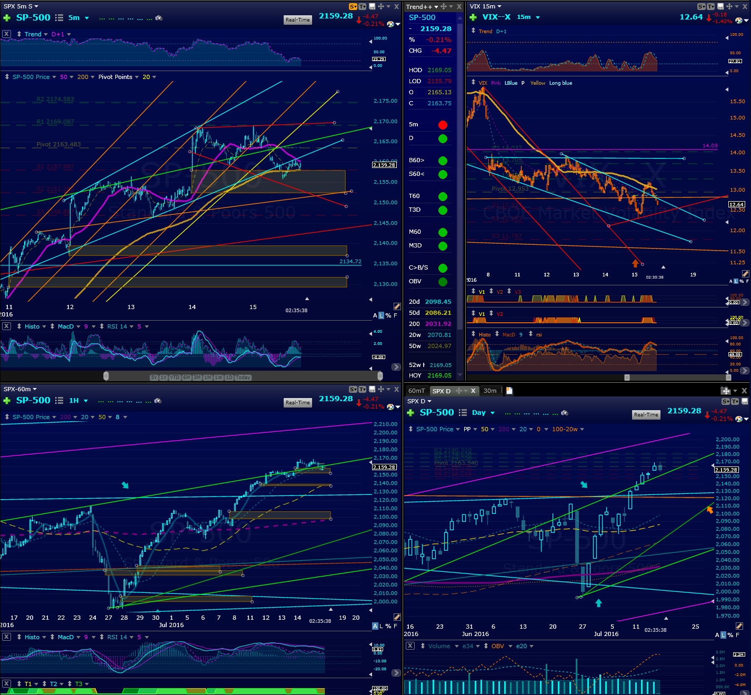Take a snapshot with the camera icon in SPX 5m chart
Screen dimensions: 751x695
159,18
